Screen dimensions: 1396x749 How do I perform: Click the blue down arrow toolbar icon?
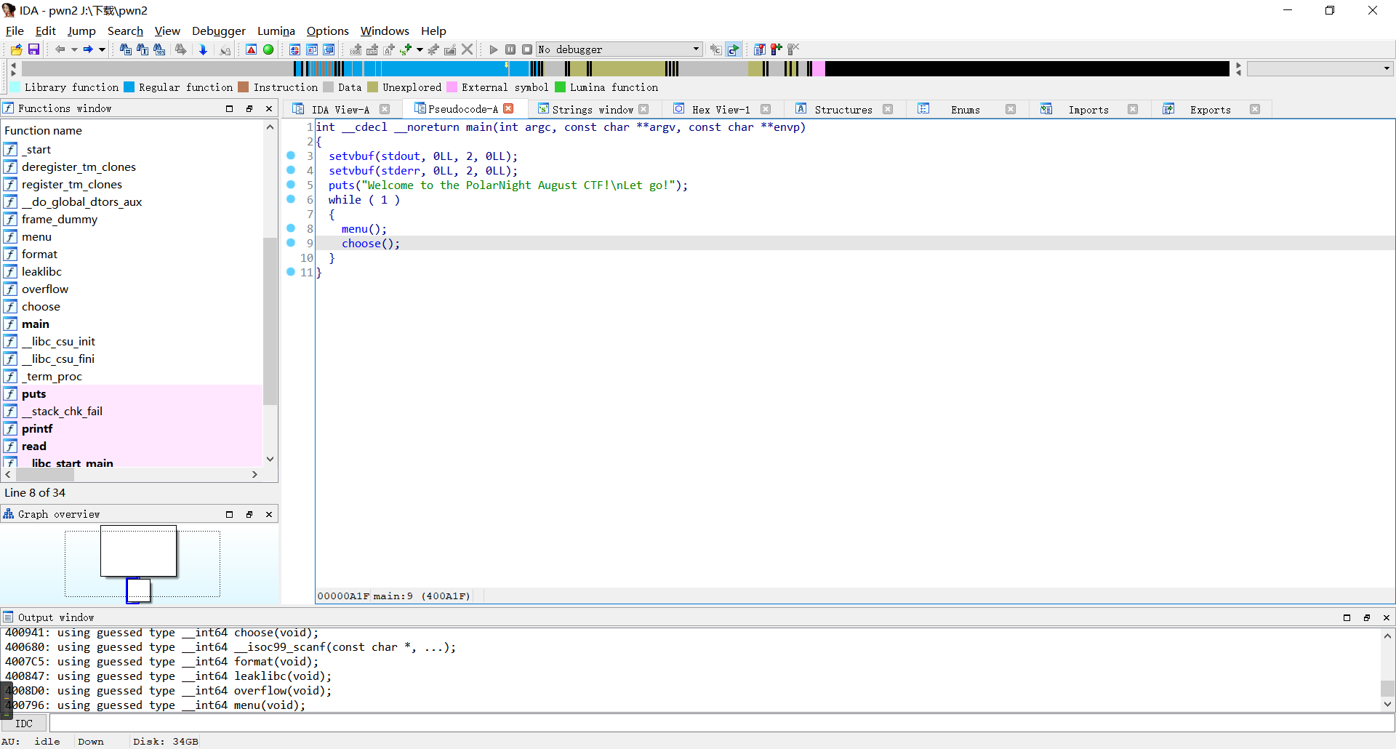click(203, 49)
